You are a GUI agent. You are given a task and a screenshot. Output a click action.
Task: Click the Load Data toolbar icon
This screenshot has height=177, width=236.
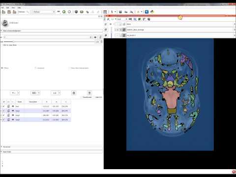[3, 12]
